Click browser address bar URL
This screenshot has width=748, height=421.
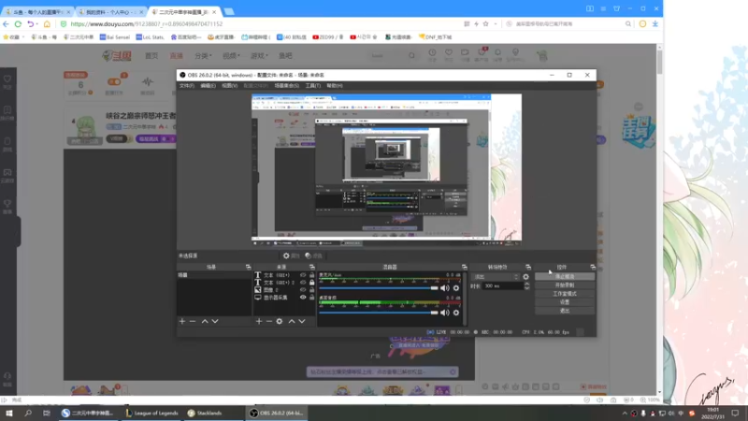click(147, 24)
